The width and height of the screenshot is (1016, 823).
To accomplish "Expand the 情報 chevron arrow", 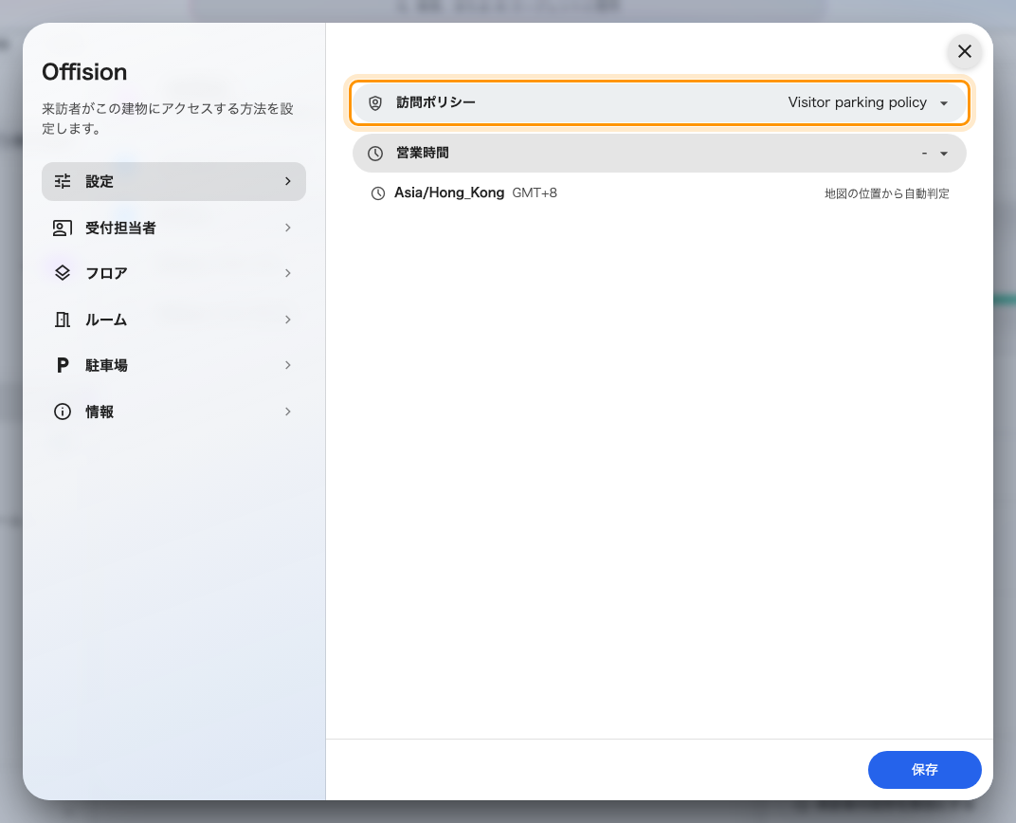I will click(288, 411).
